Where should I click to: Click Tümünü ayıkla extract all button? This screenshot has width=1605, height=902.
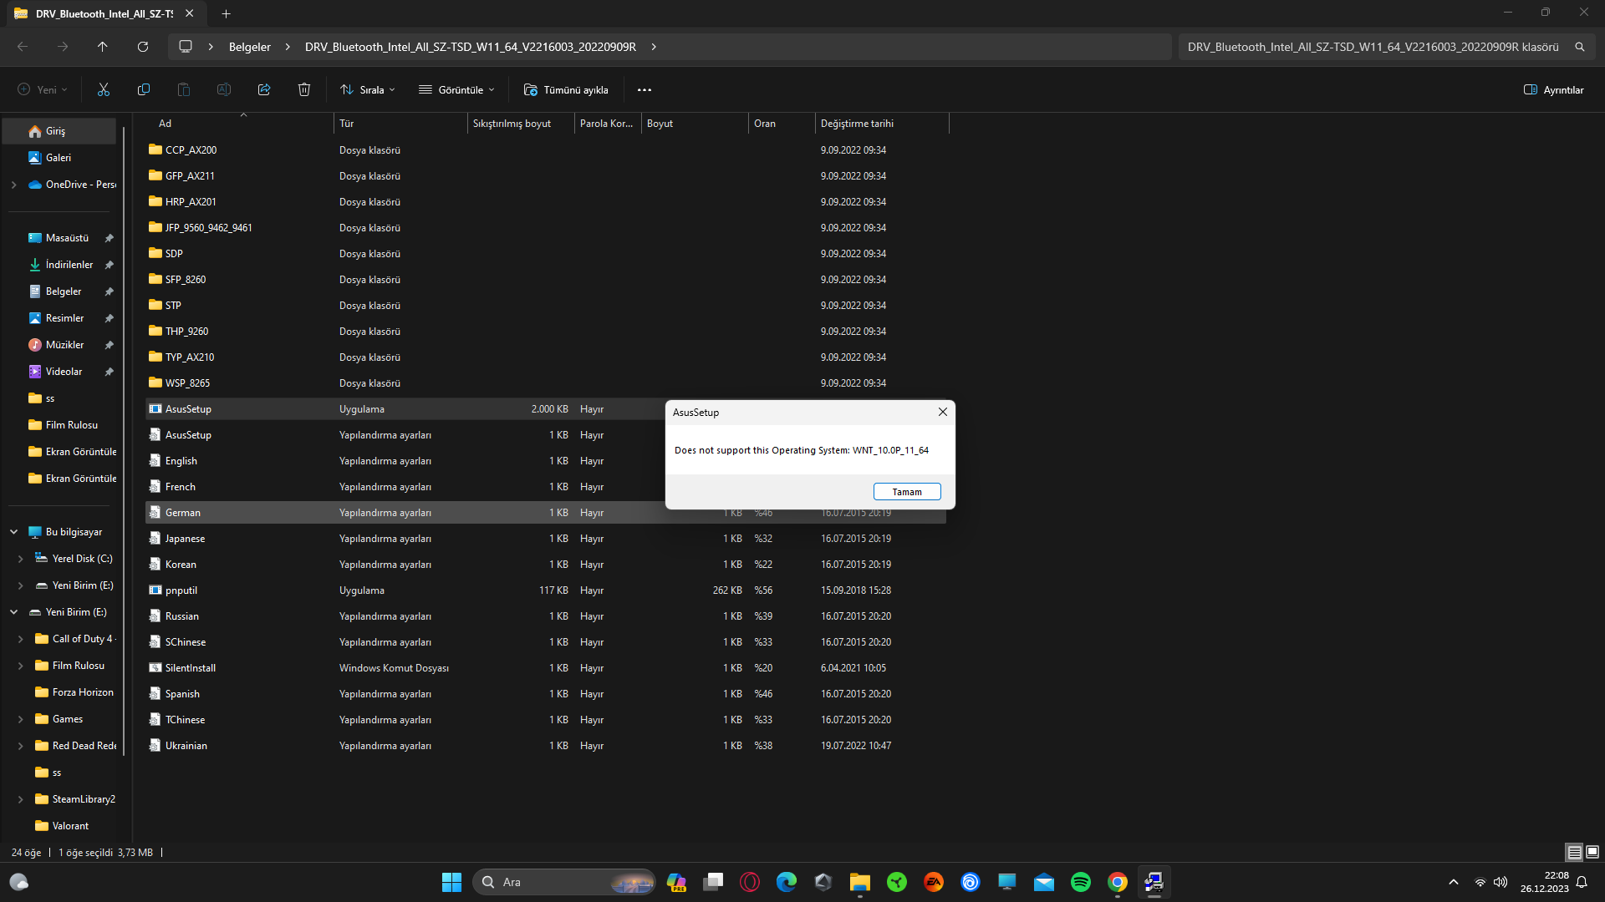566,89
